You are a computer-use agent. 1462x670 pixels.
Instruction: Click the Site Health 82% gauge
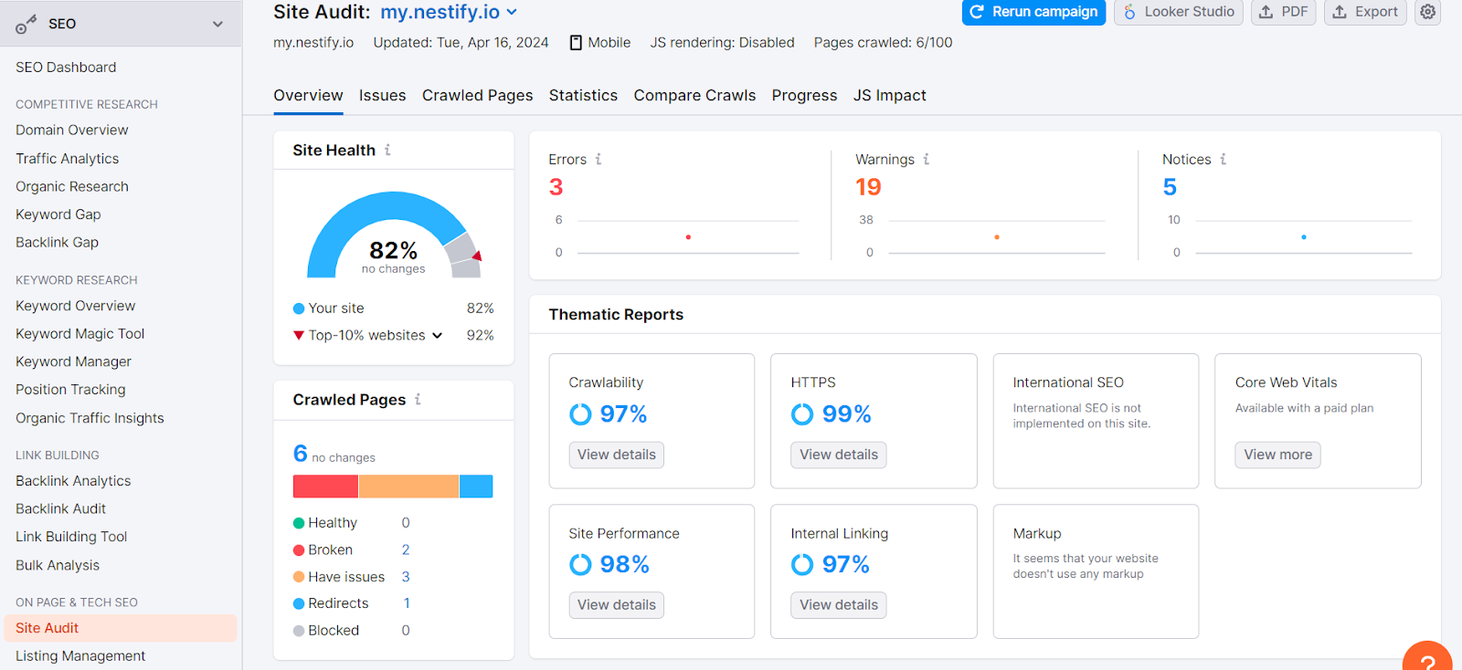point(394,235)
